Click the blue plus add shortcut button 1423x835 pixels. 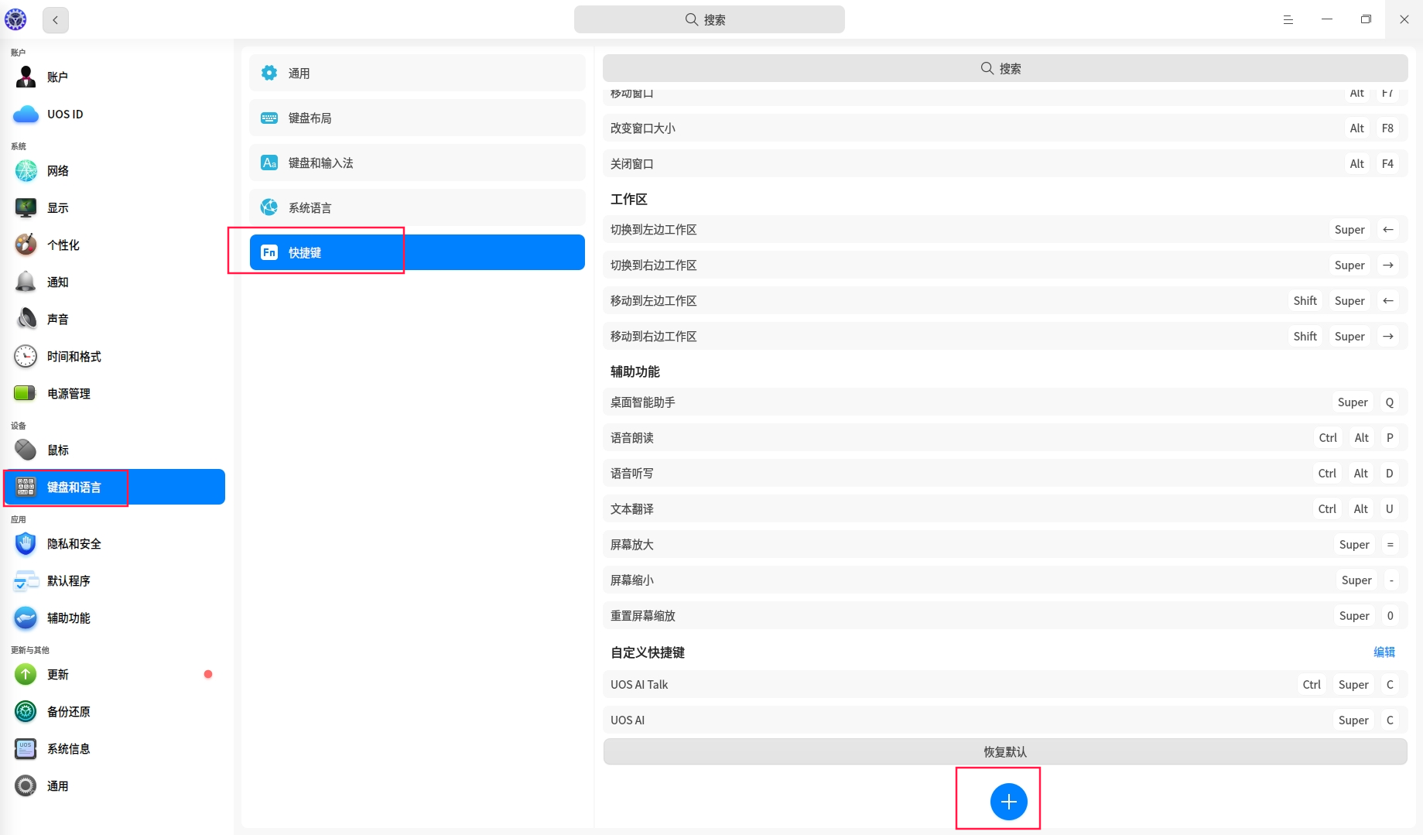pos(1008,802)
